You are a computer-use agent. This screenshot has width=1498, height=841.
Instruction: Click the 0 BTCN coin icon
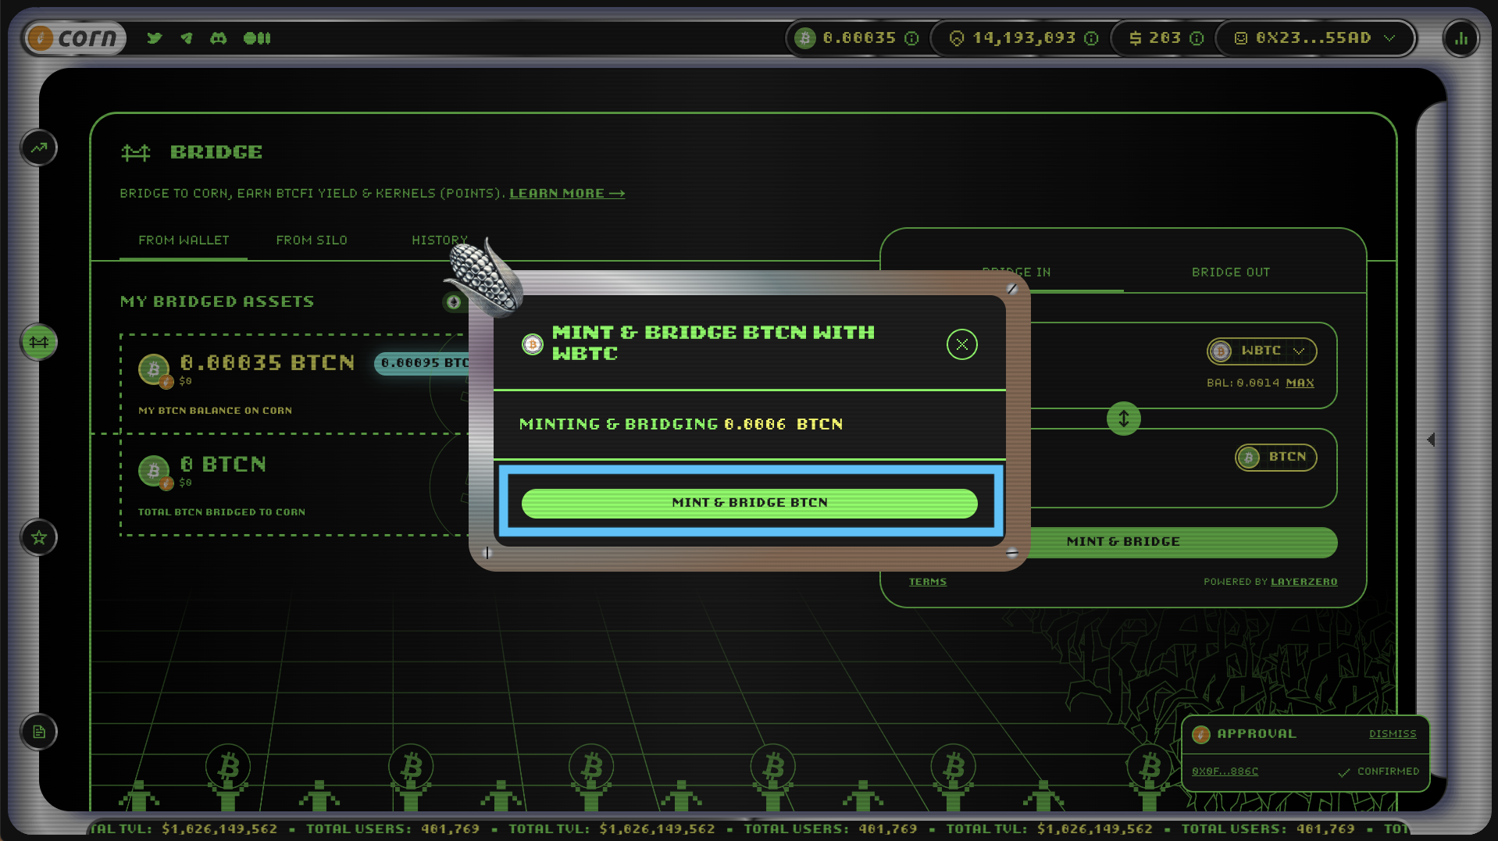[x=155, y=472]
